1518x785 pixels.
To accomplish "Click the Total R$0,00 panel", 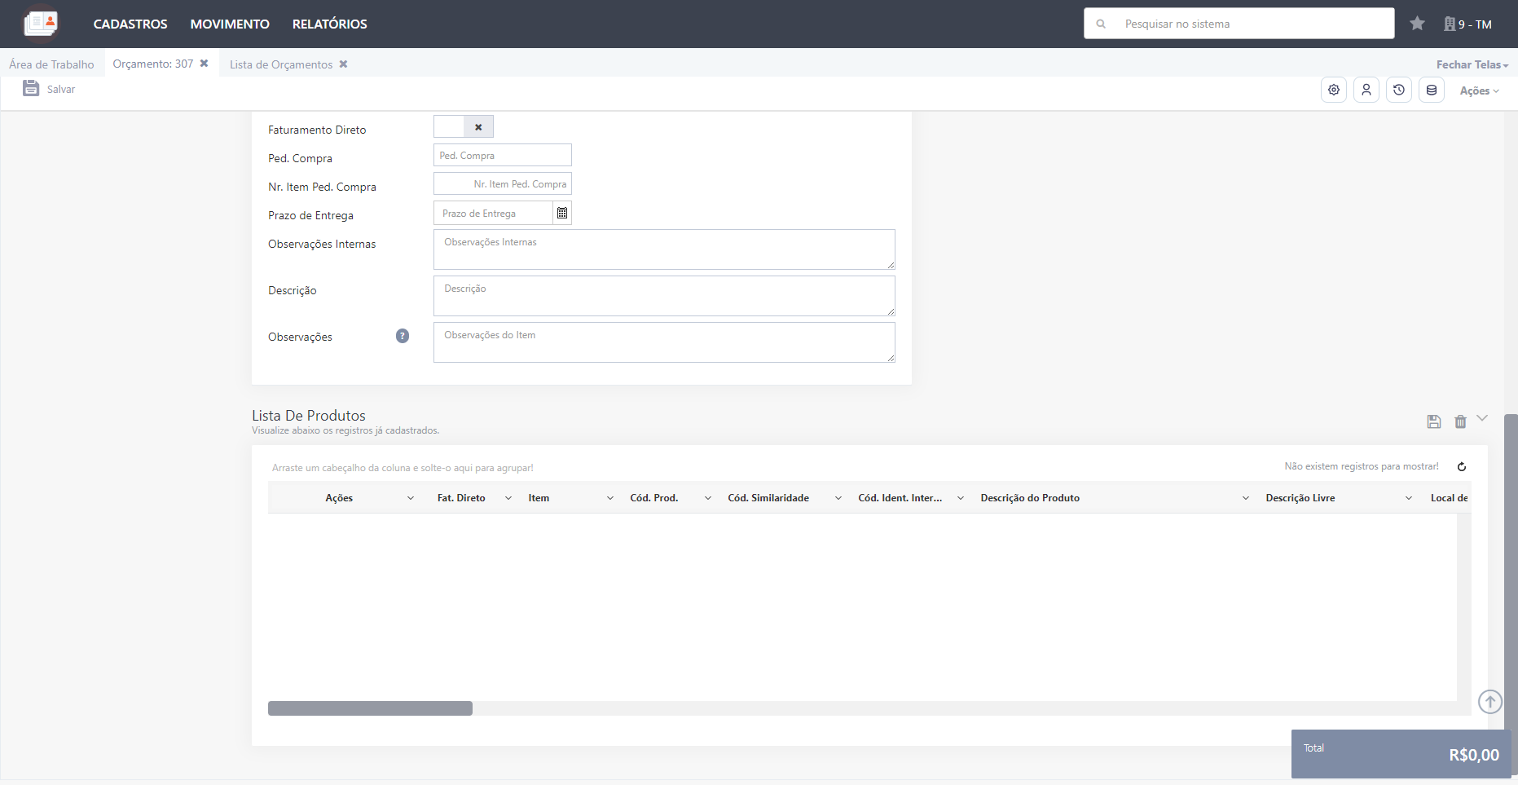I will pyautogui.click(x=1401, y=754).
